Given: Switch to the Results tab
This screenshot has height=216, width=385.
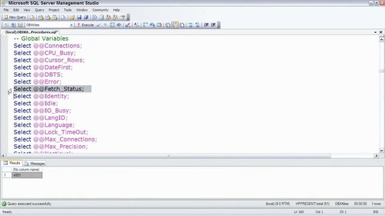Looking at the screenshot, I should point(12,163).
